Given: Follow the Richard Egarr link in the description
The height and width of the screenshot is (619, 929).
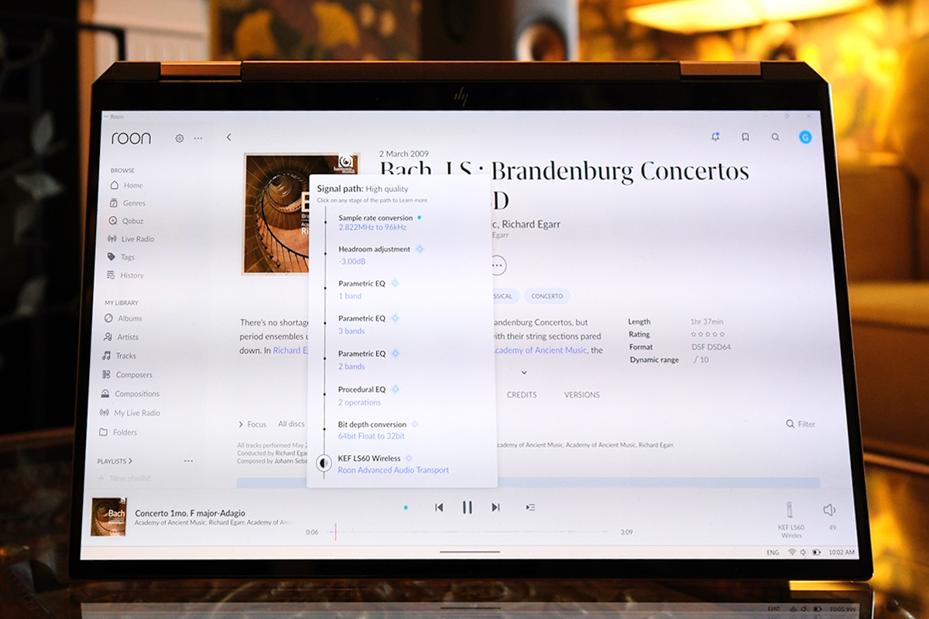Looking at the screenshot, I should point(290,351).
